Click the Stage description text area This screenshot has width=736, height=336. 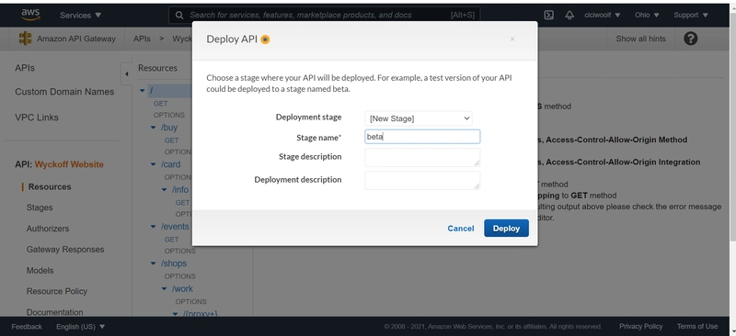tap(422, 157)
